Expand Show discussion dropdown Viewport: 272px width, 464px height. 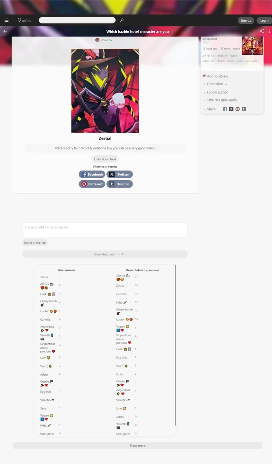[105, 254]
